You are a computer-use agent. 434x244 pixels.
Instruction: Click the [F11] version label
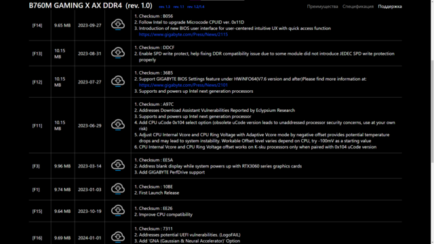point(37,125)
